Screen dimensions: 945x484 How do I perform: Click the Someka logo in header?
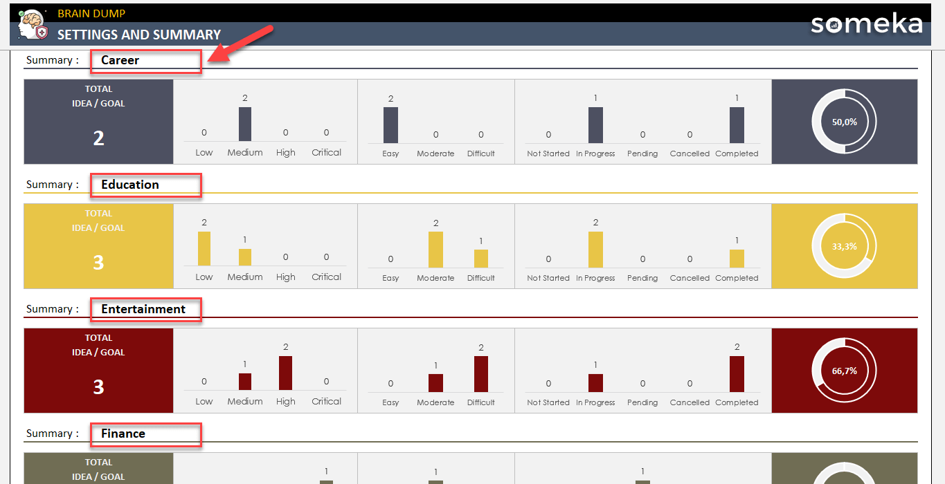pos(866,24)
